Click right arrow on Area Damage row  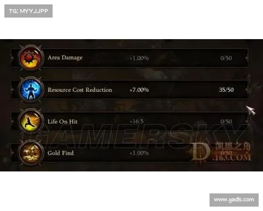[x=247, y=58]
